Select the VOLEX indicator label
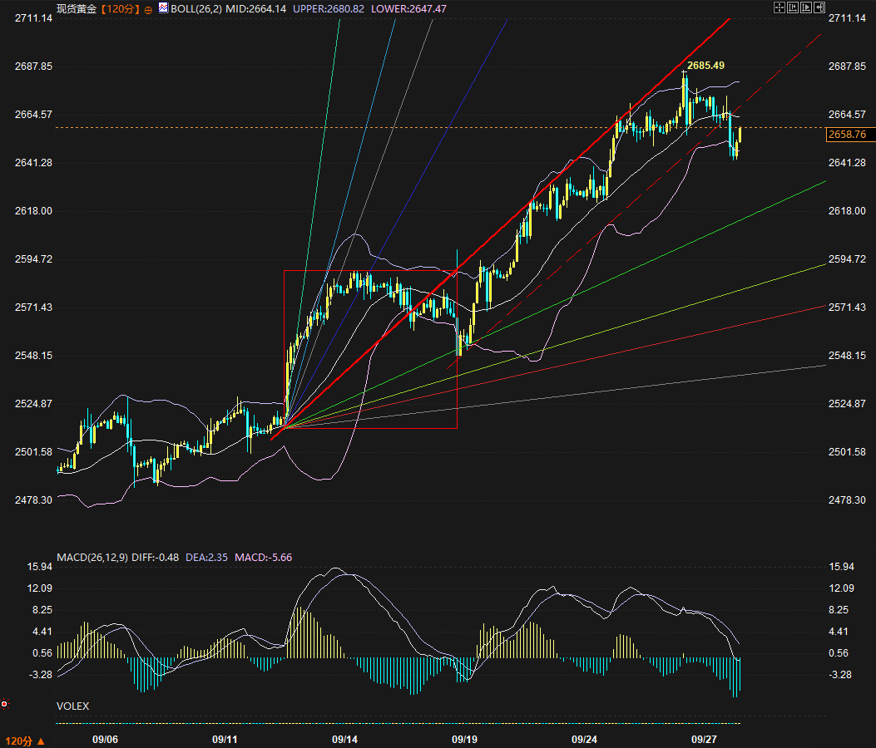 [72, 706]
